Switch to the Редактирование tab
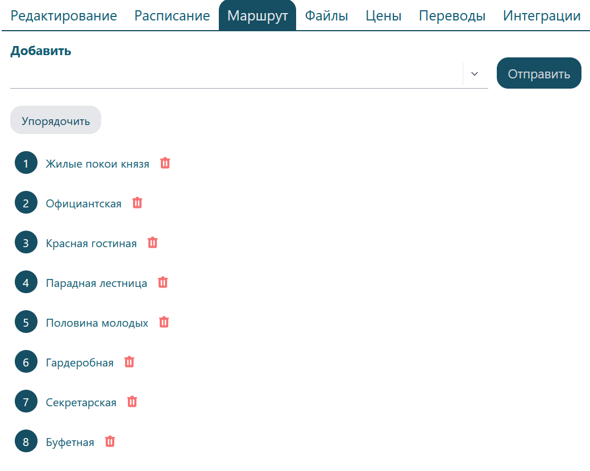This screenshot has width=590, height=471. tap(64, 16)
